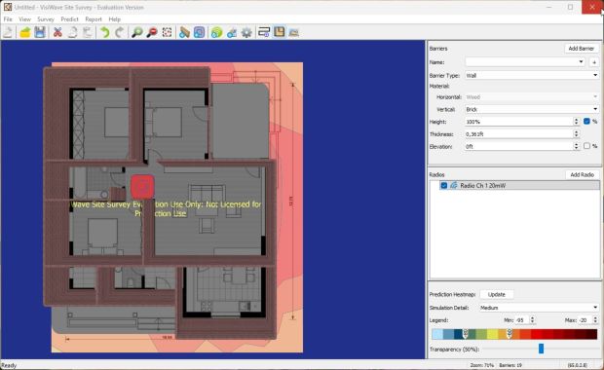Click the left marker on the legend color bar
The height and width of the screenshot is (370, 604).
point(466,334)
